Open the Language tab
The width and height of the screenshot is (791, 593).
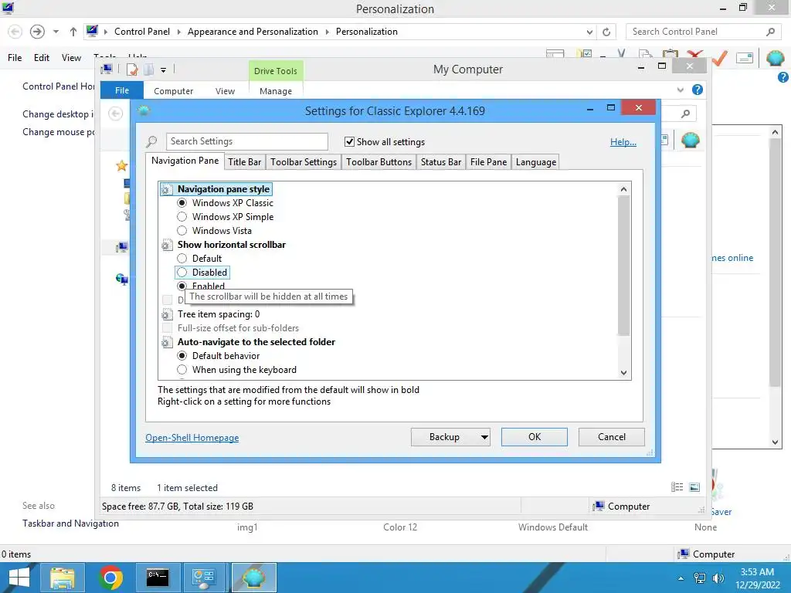click(536, 162)
